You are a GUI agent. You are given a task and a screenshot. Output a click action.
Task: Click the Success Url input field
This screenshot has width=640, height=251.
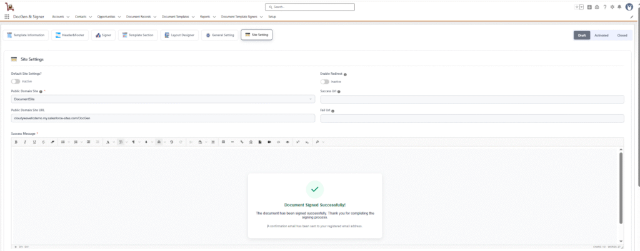(x=472, y=99)
